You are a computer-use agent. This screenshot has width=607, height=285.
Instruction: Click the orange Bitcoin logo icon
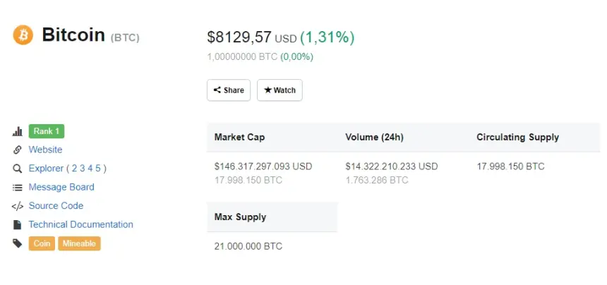tap(23, 35)
